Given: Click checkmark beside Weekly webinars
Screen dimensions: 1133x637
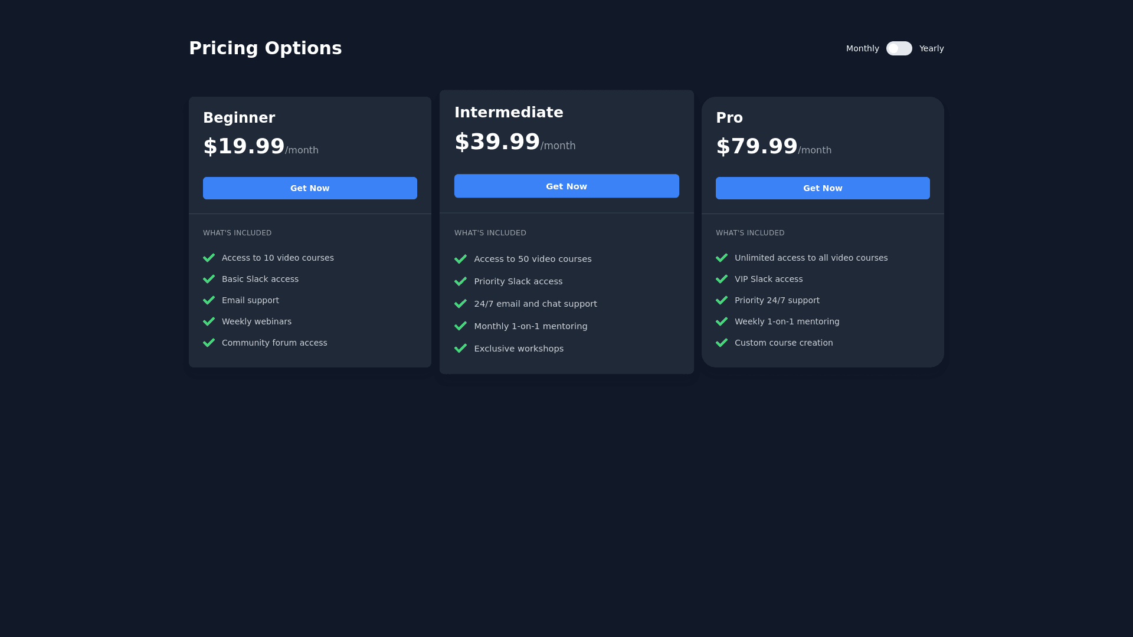Looking at the screenshot, I should (x=209, y=321).
